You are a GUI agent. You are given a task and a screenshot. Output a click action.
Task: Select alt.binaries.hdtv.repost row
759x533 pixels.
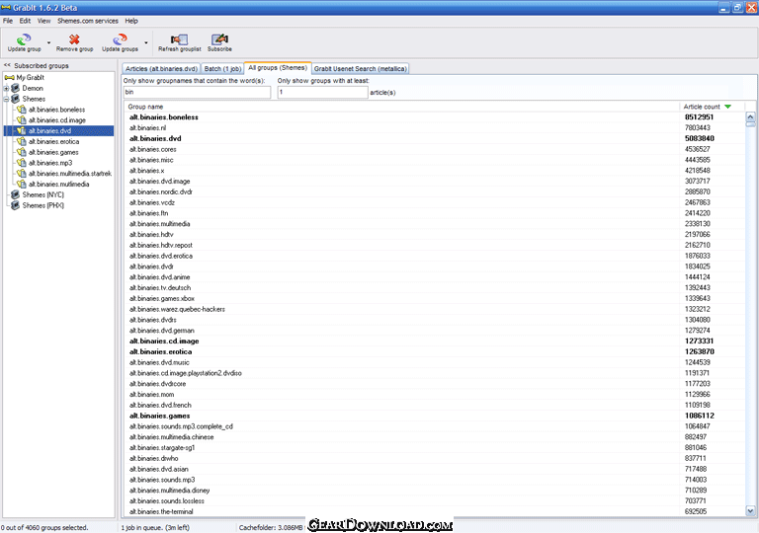pos(434,245)
